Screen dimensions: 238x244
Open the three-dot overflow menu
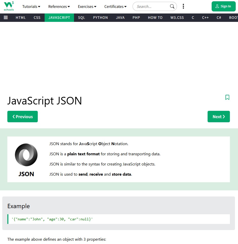pyautogui.click(x=183, y=6)
